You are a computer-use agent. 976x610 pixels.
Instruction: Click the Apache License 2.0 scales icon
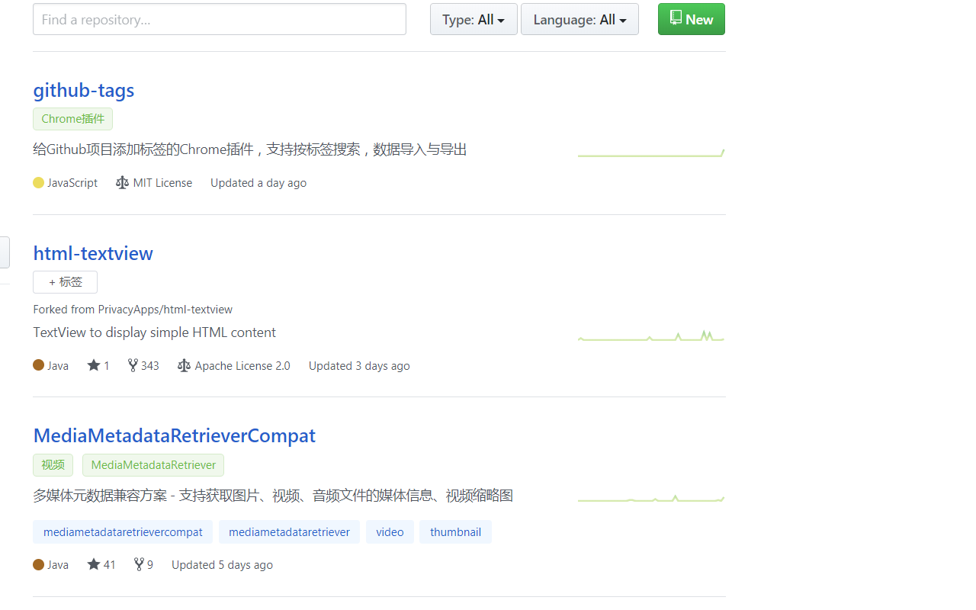184,365
